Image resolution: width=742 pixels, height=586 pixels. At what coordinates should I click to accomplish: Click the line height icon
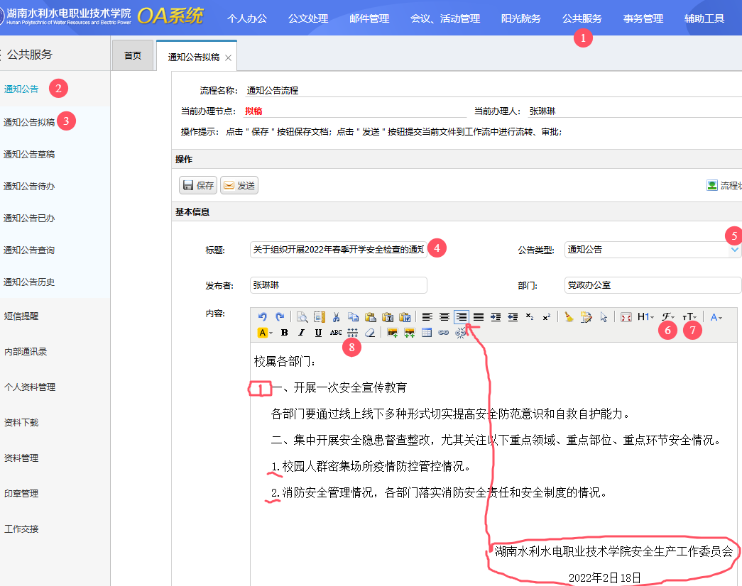click(x=353, y=333)
